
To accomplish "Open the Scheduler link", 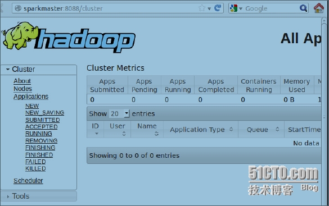I will click(28, 181).
